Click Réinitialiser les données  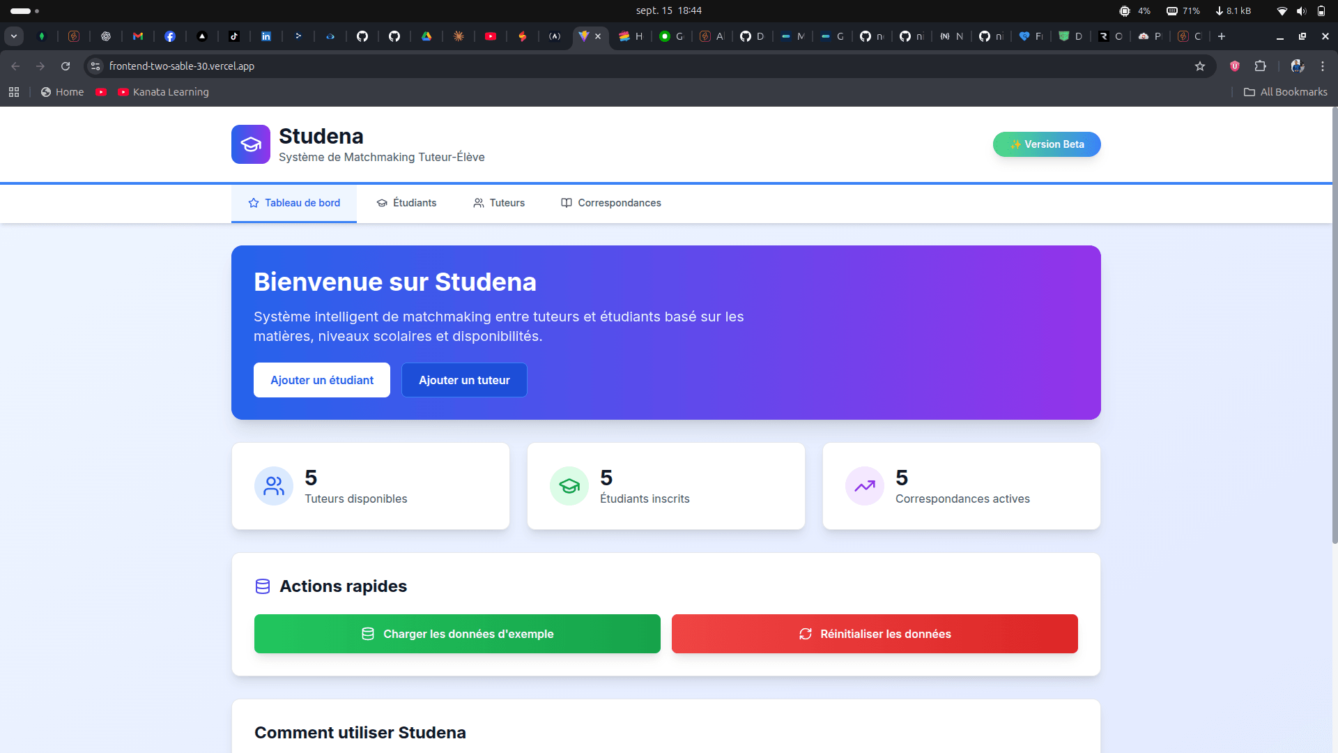873,634
